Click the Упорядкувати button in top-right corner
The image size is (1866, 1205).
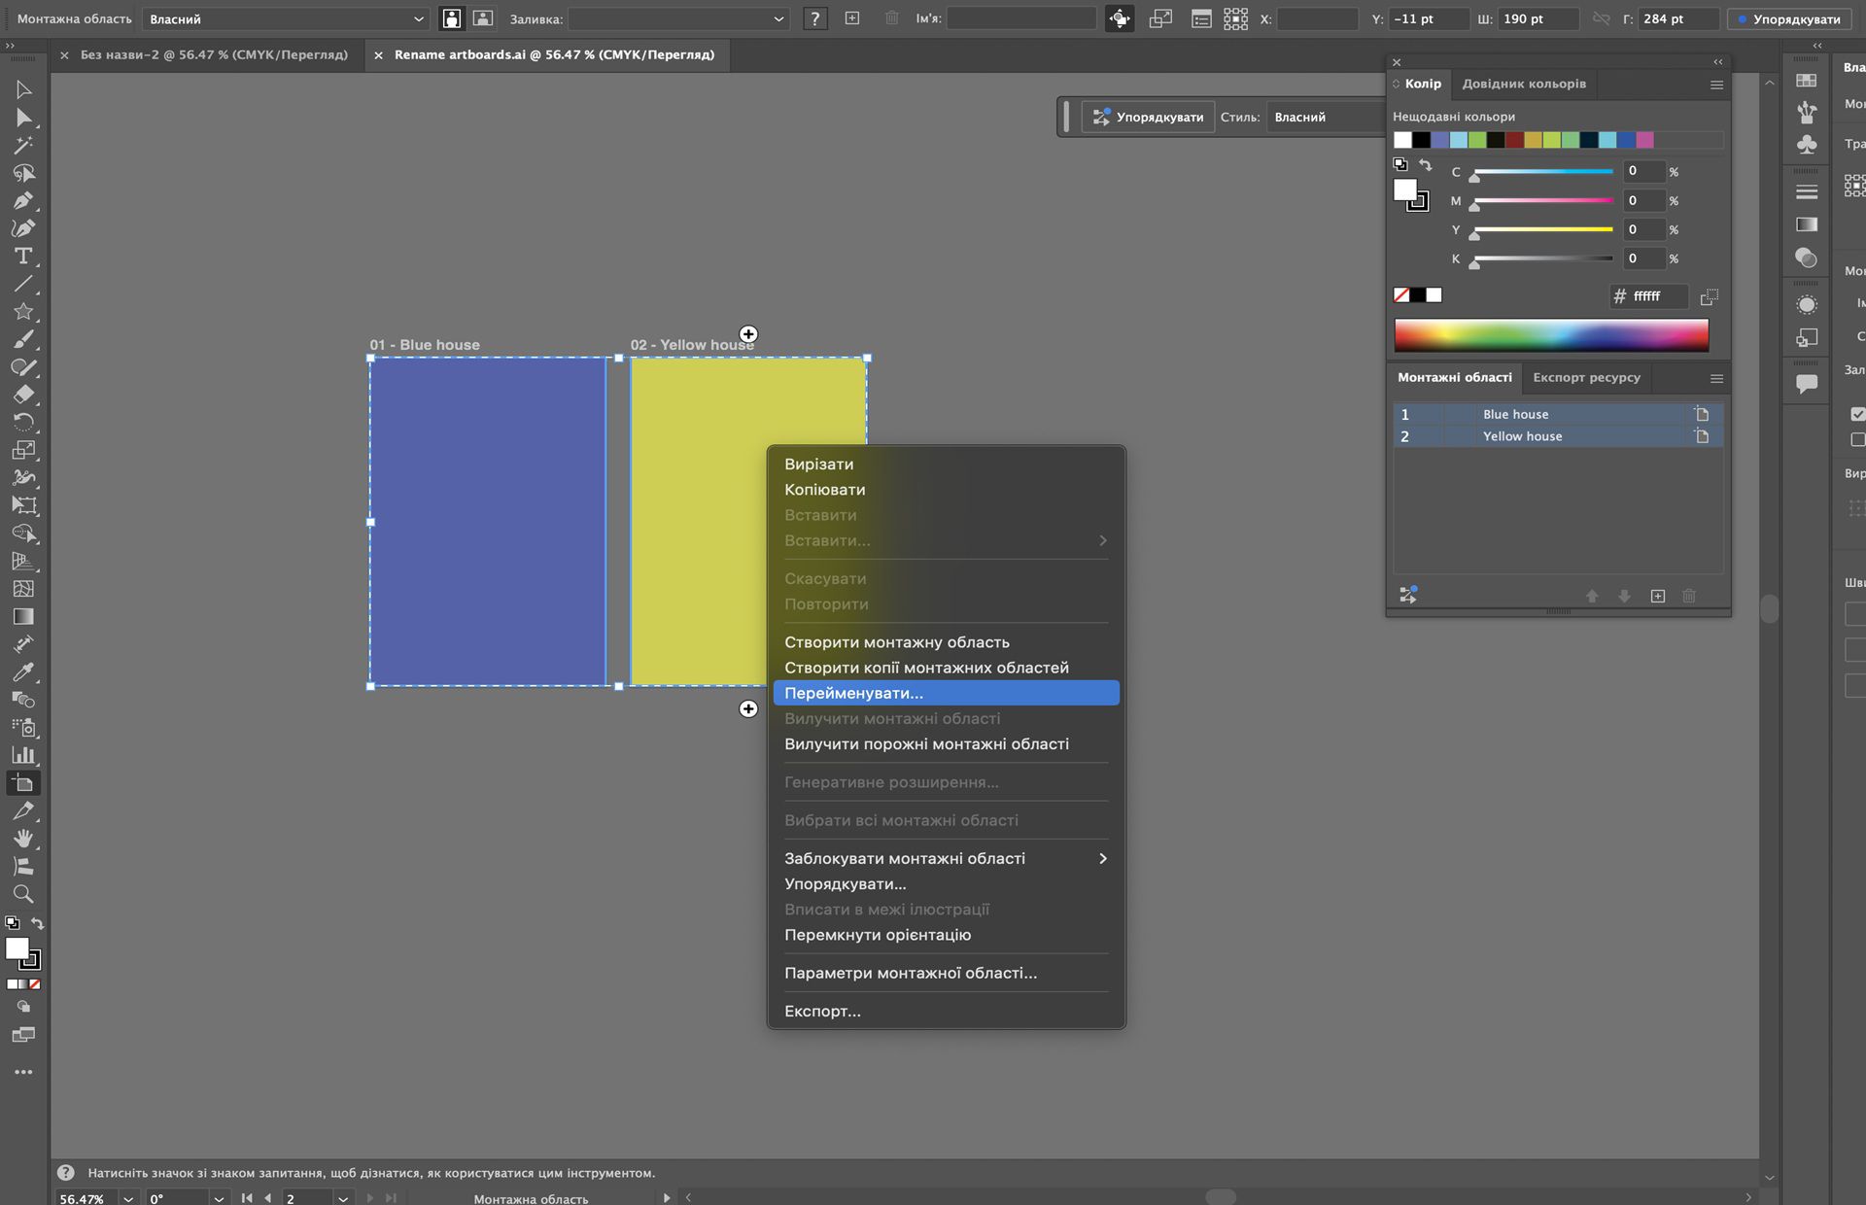pos(1789,18)
